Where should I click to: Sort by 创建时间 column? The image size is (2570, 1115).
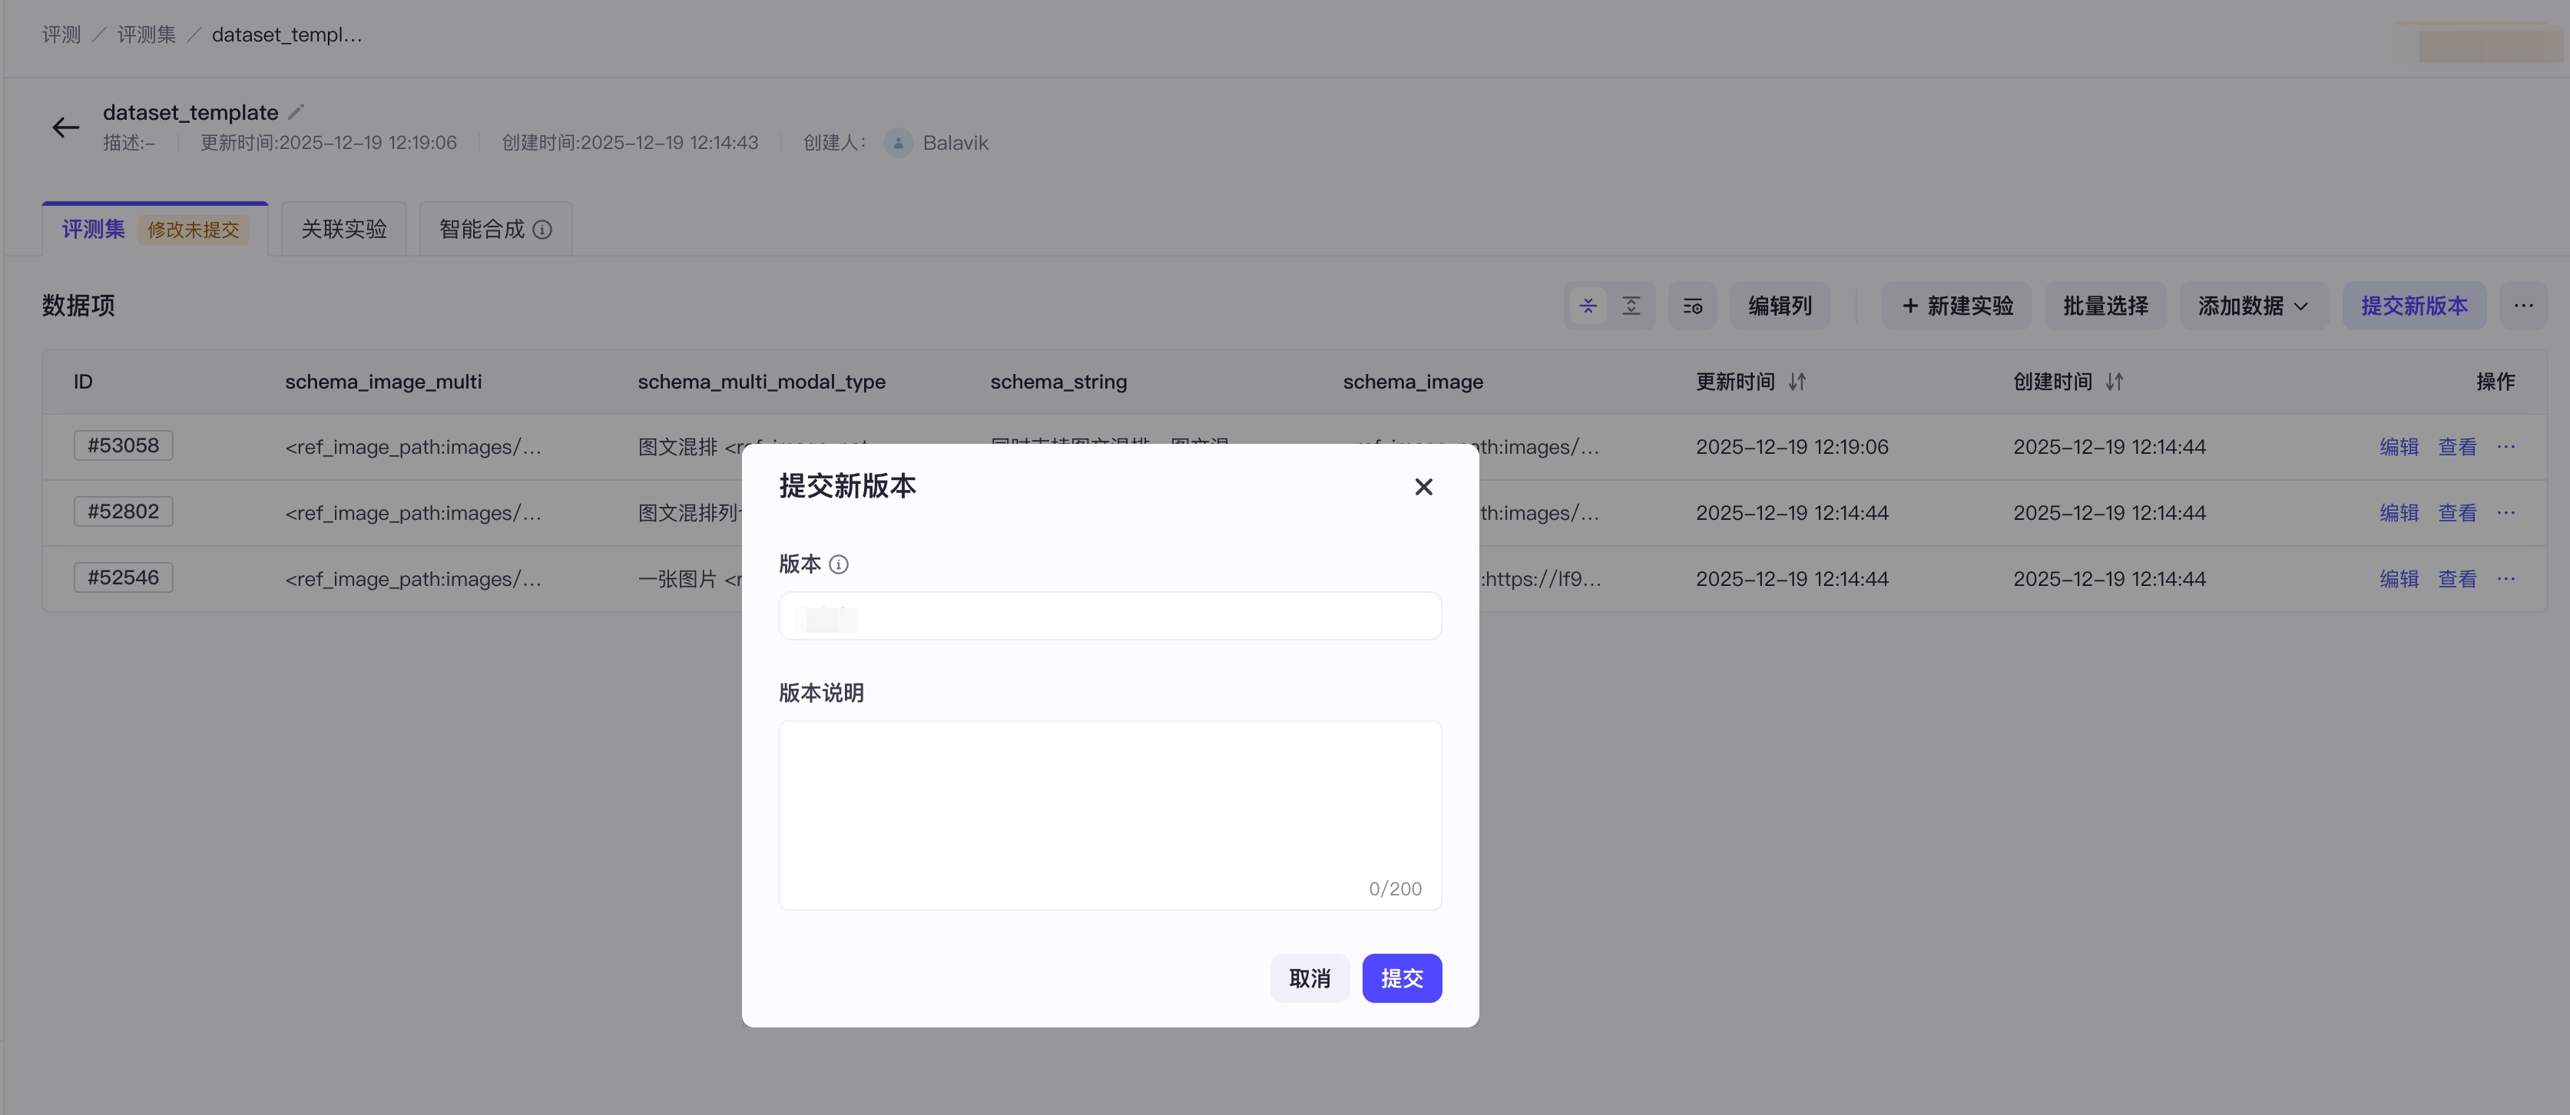tap(2114, 382)
